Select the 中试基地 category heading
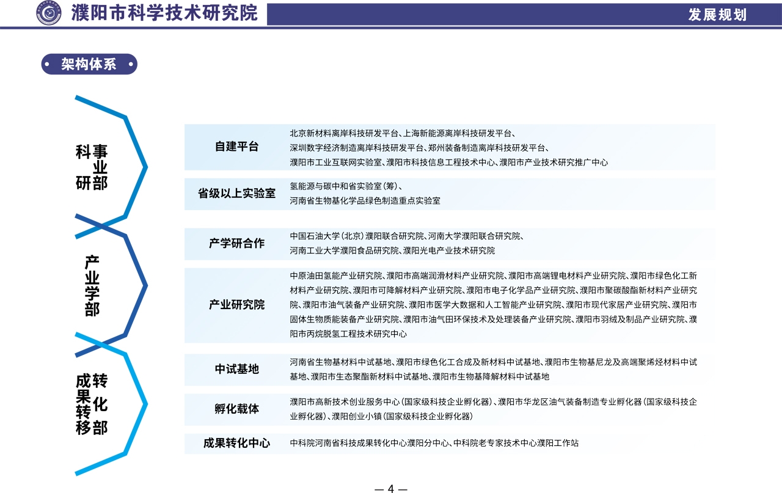This screenshot has height=493, width=782. (x=236, y=369)
